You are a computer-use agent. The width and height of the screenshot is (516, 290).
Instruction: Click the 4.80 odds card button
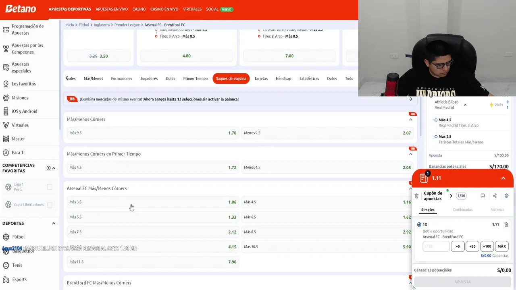(x=186, y=56)
